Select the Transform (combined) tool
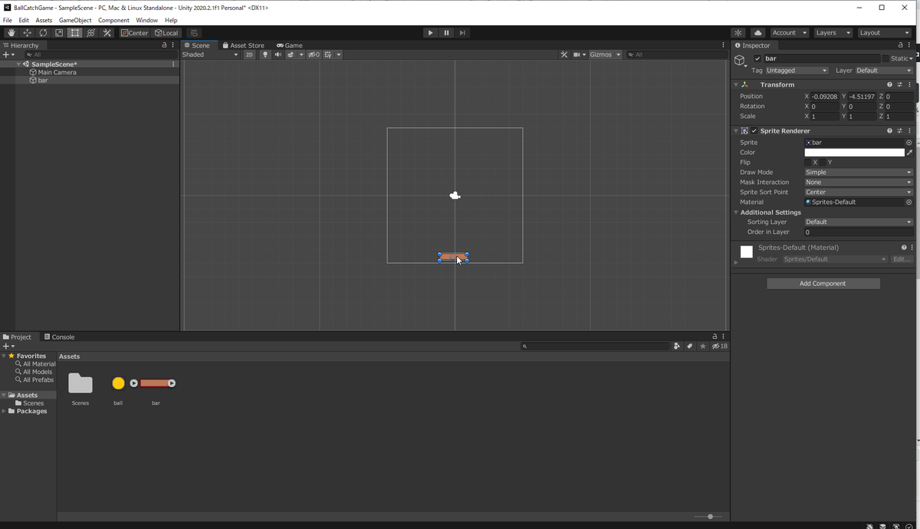 [91, 33]
